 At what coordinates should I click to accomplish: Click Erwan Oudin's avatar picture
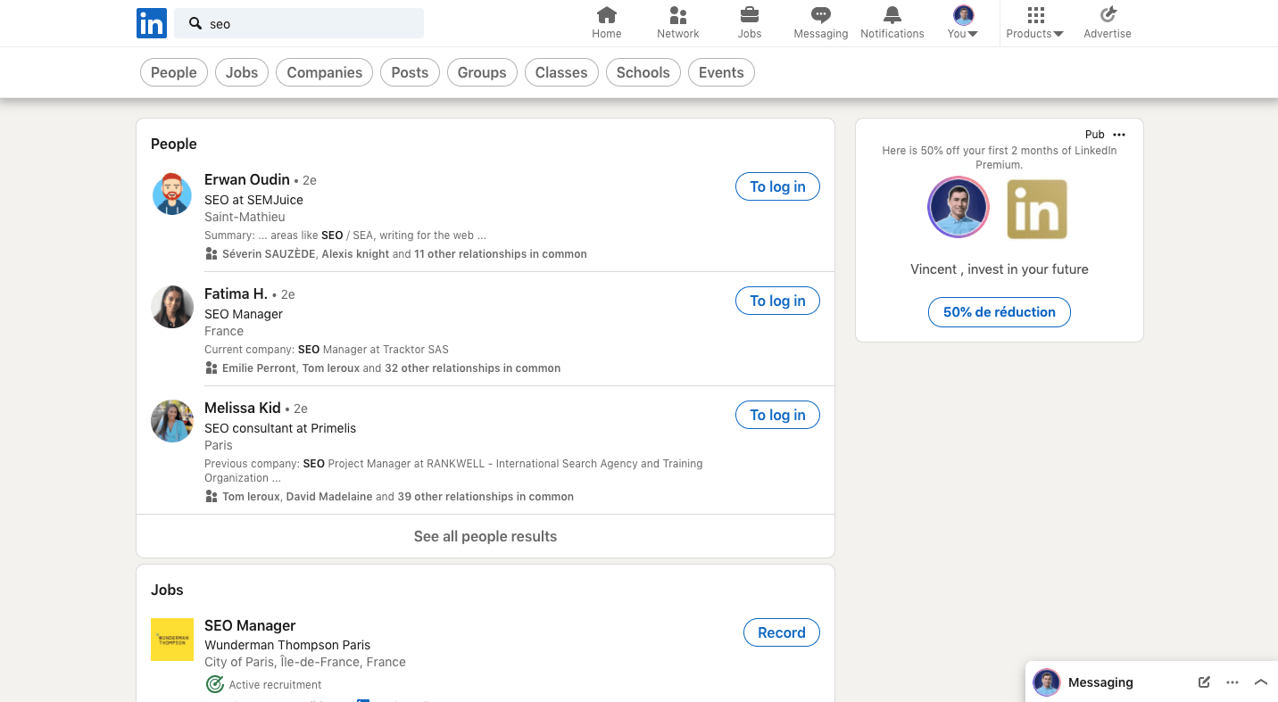pyautogui.click(x=172, y=194)
